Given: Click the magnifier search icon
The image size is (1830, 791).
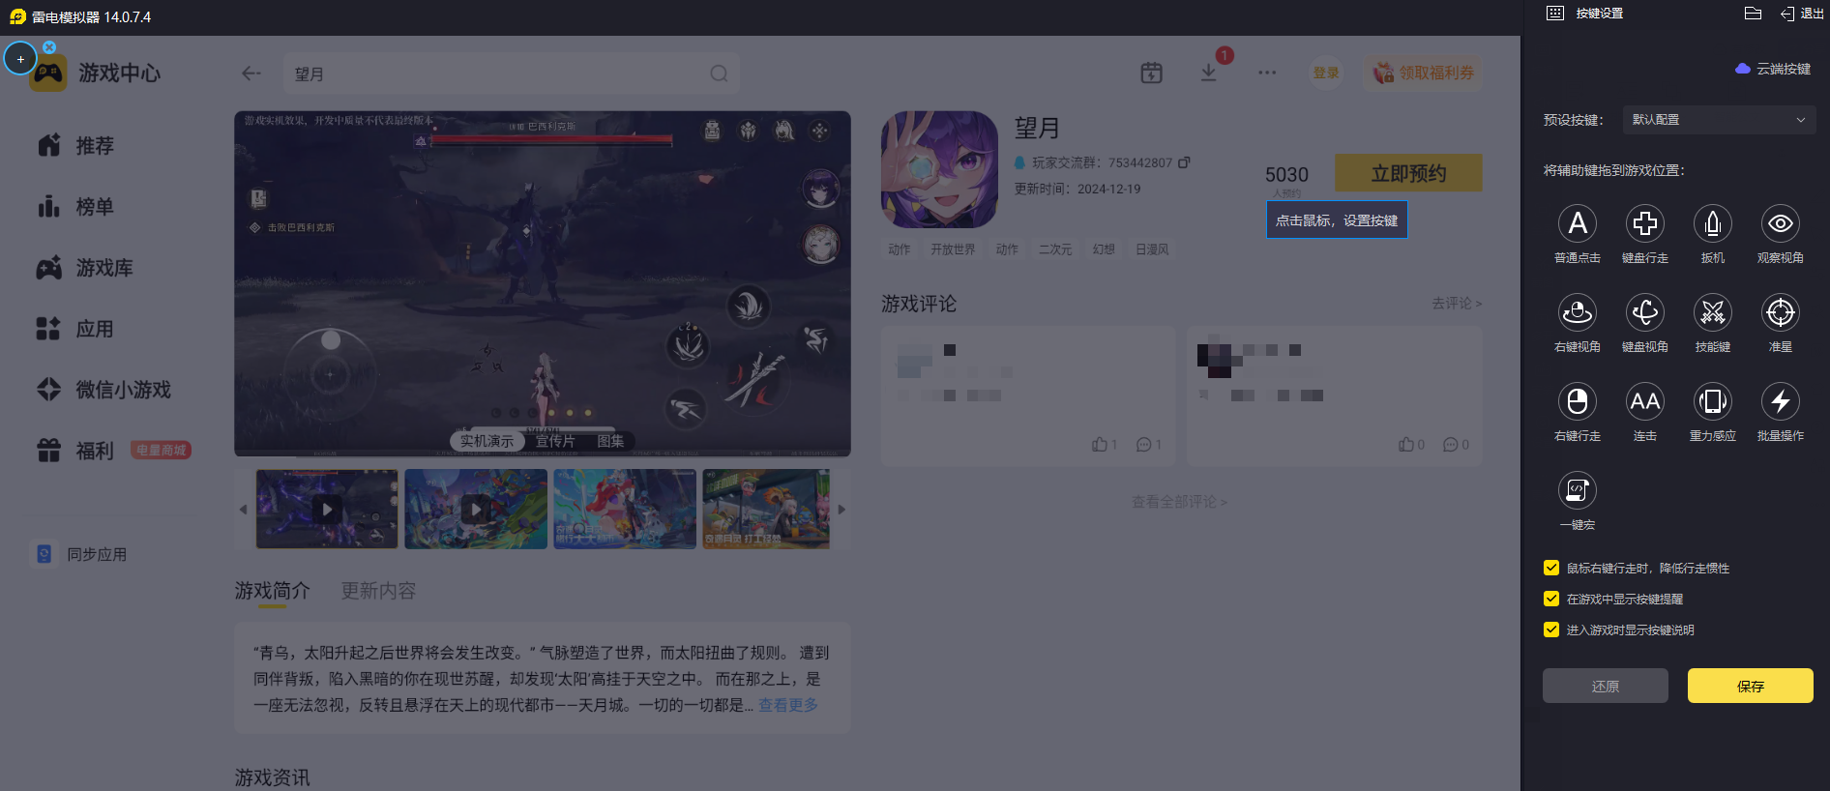Looking at the screenshot, I should click(x=719, y=73).
